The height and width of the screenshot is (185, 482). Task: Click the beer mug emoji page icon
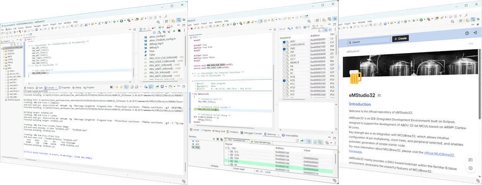pyautogui.click(x=355, y=79)
